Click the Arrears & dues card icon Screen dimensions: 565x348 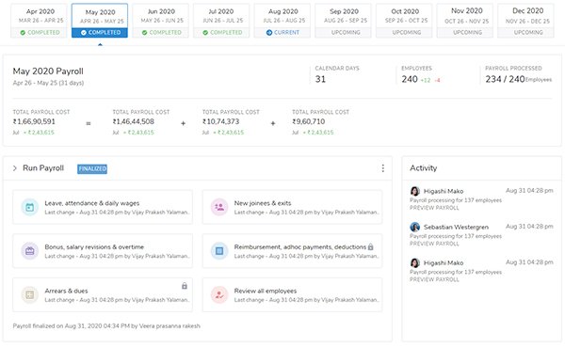30,294
